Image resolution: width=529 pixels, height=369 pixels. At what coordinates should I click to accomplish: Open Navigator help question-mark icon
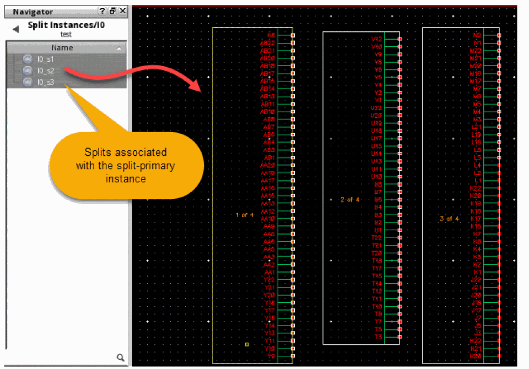[x=101, y=11]
